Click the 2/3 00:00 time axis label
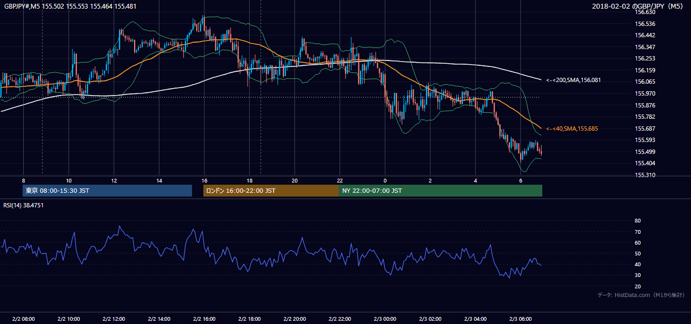 tap(385, 319)
